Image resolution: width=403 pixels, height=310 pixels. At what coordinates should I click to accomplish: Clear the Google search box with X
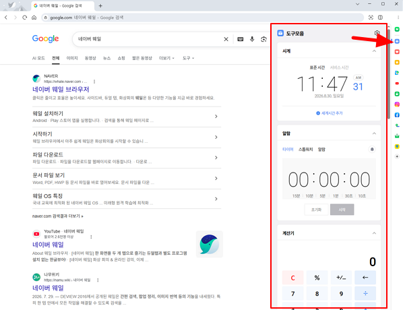pos(226,39)
